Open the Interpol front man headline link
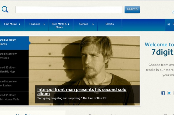The height and width of the screenshot is (115, 174). pos(82,91)
